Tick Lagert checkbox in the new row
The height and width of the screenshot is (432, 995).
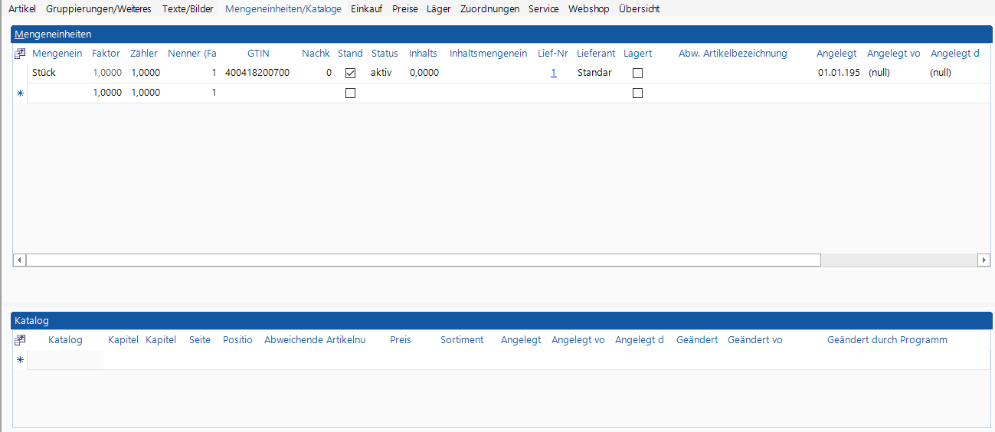[637, 93]
